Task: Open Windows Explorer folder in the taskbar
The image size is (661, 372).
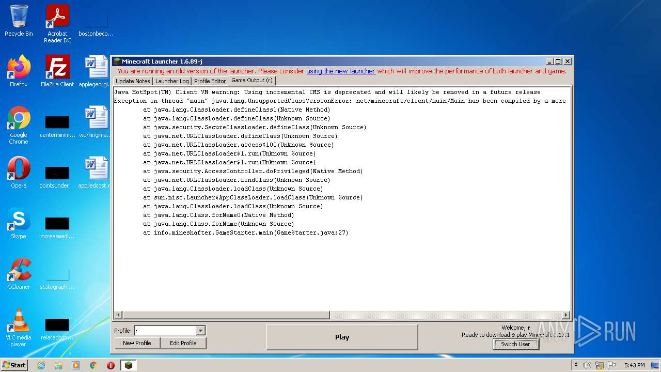Action: tap(58, 365)
